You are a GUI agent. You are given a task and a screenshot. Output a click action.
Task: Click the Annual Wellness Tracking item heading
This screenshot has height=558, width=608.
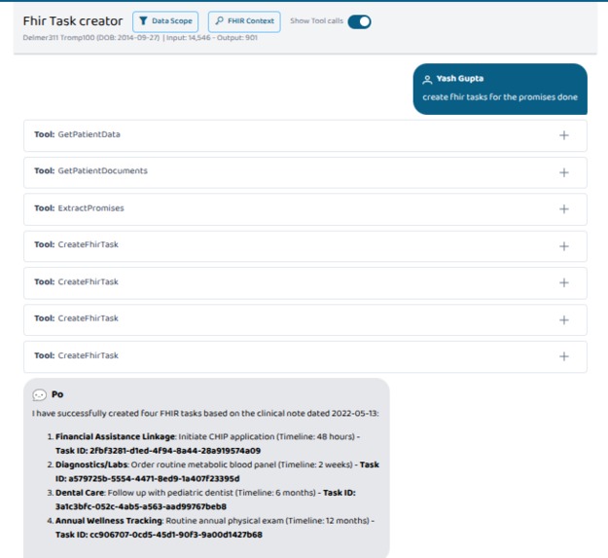(109, 520)
